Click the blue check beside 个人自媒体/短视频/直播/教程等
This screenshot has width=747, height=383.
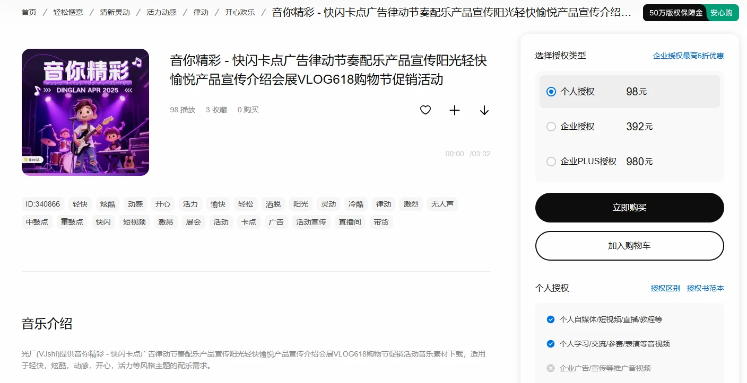[551, 319]
